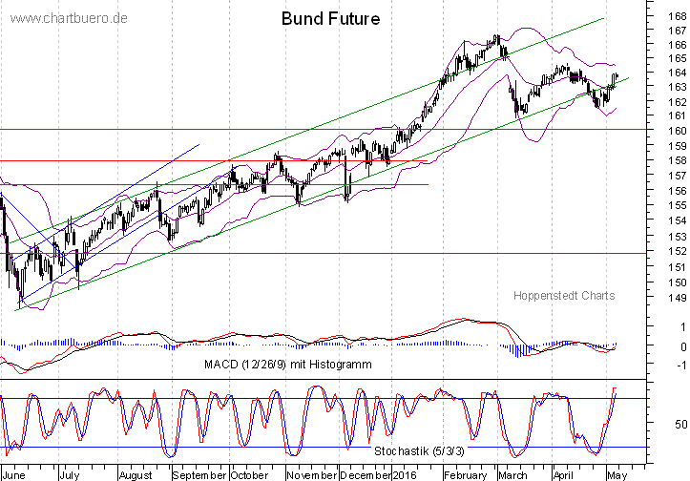Click the April label on time axis
Image resolution: width=690 pixels, height=481 pixels.
[x=563, y=475]
